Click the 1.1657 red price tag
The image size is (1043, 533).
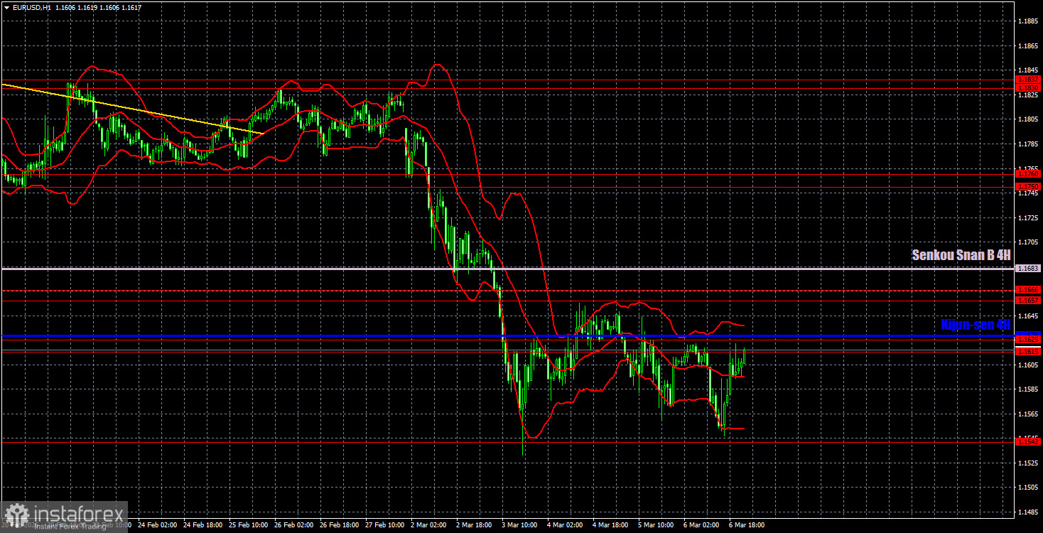(x=1028, y=301)
